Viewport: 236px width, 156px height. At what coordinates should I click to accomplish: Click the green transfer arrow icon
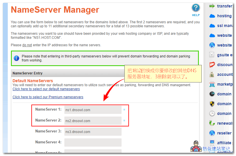(212, 6)
